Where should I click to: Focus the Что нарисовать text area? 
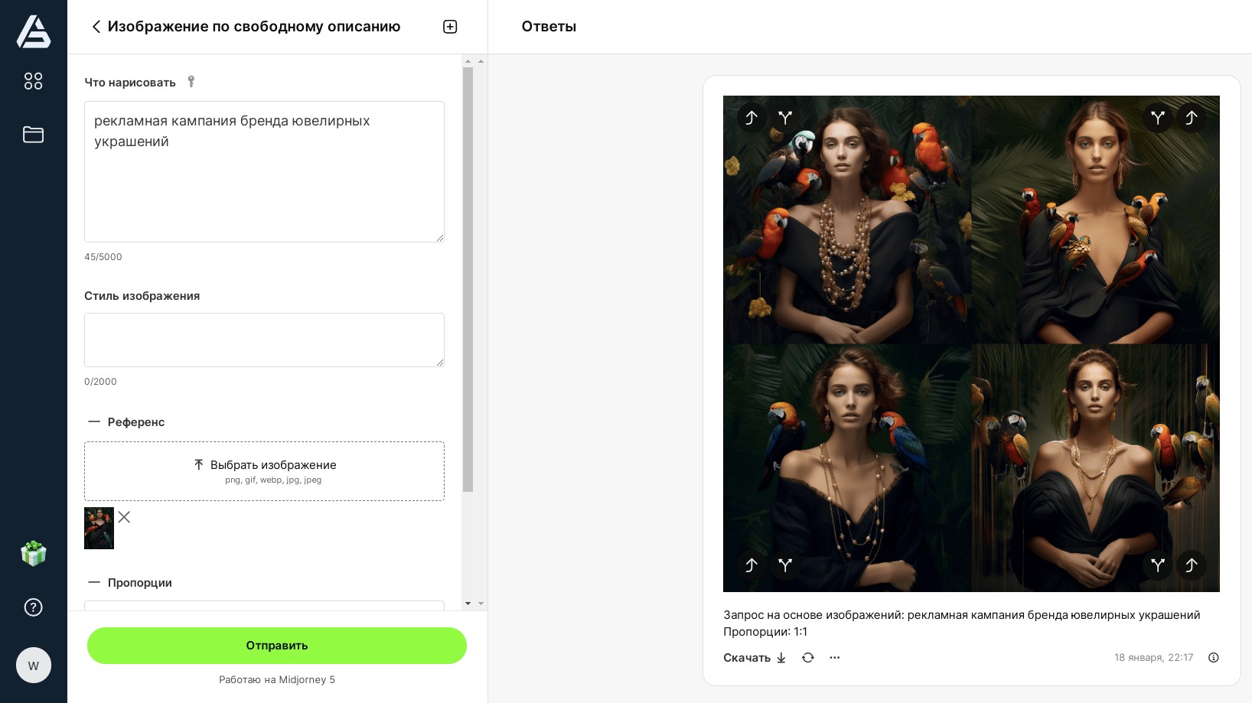(x=264, y=172)
